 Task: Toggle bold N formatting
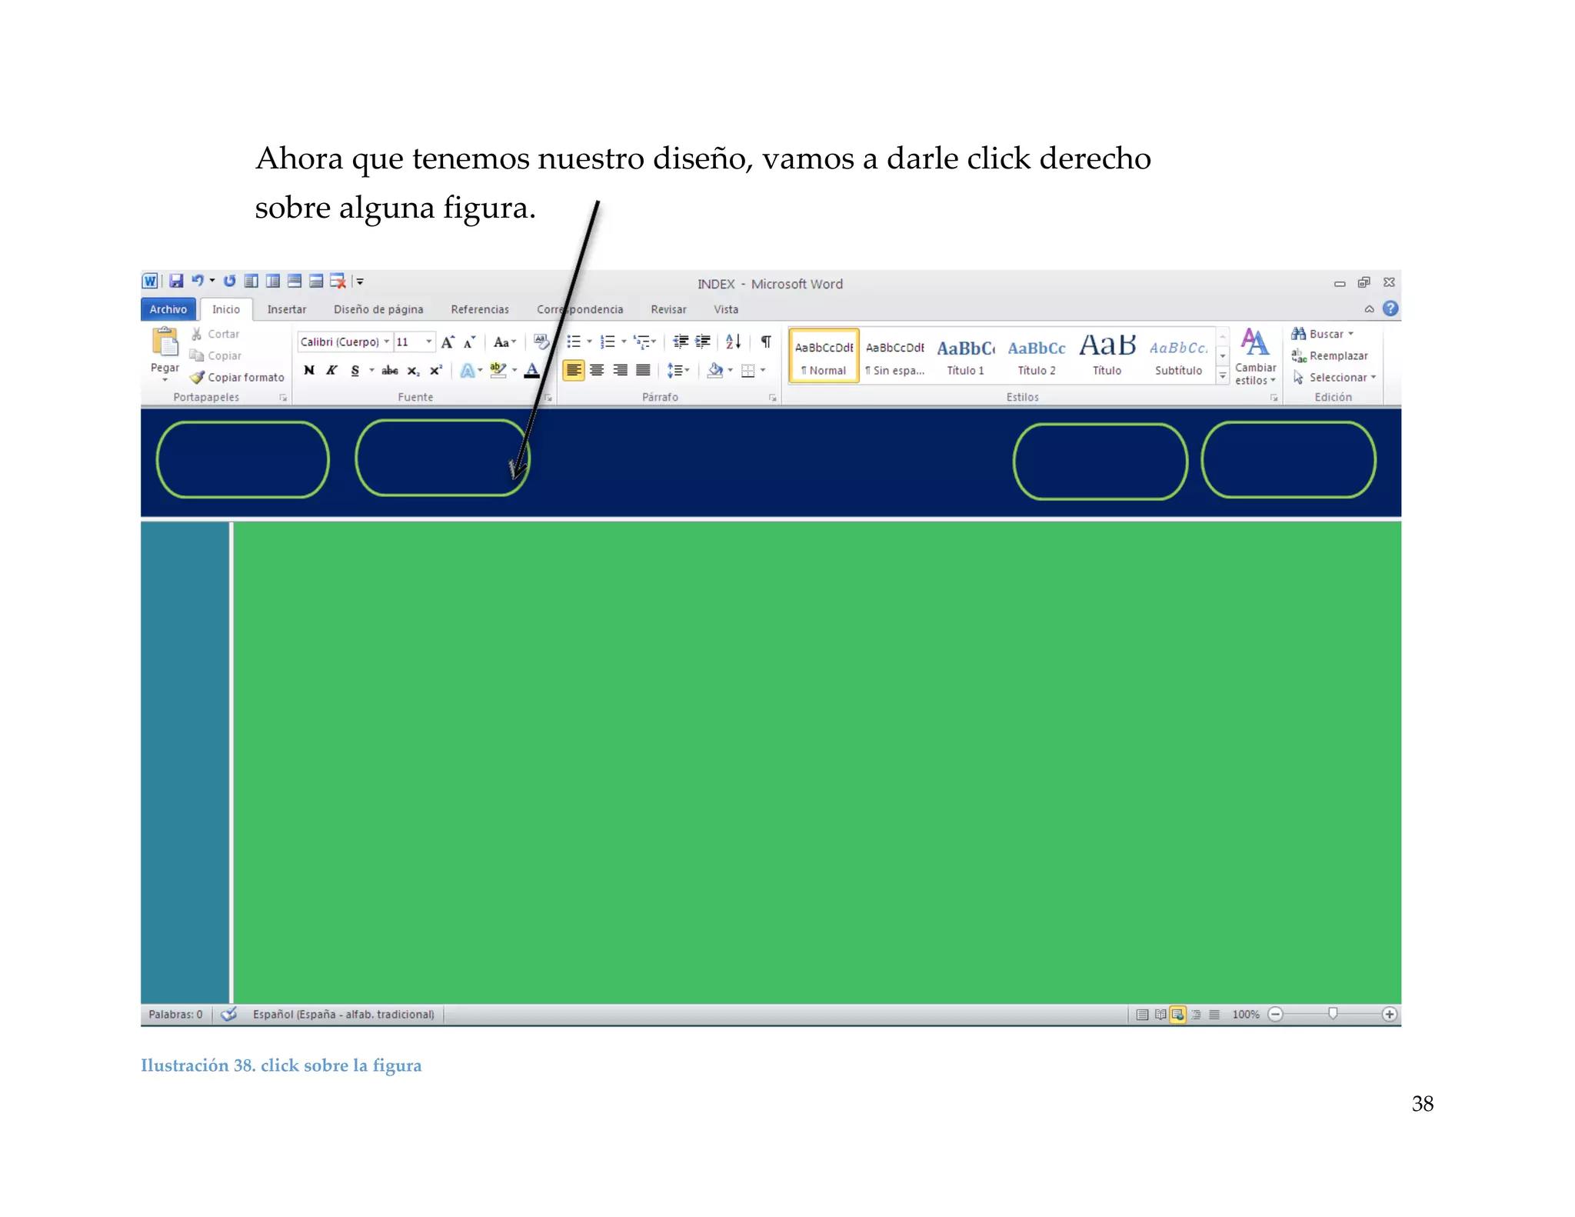click(x=309, y=371)
